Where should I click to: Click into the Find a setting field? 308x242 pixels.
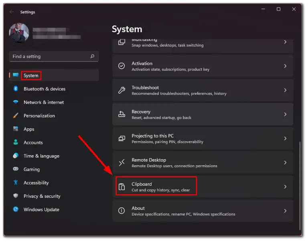(x=54, y=57)
